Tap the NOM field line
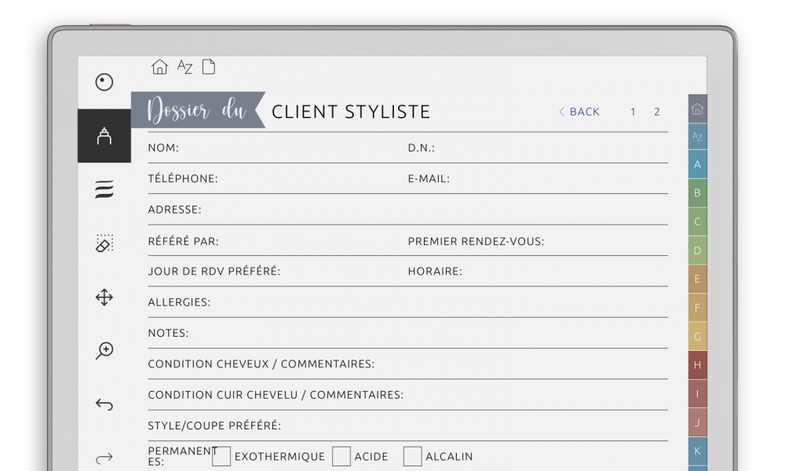The image size is (785, 471). point(278,148)
